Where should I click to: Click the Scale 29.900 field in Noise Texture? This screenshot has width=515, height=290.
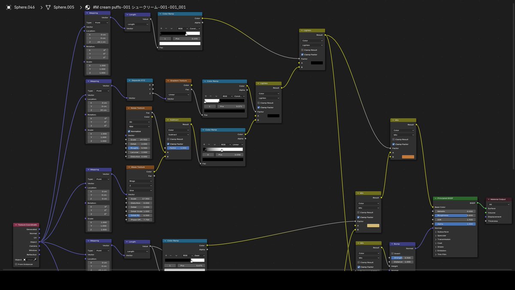pos(139,140)
